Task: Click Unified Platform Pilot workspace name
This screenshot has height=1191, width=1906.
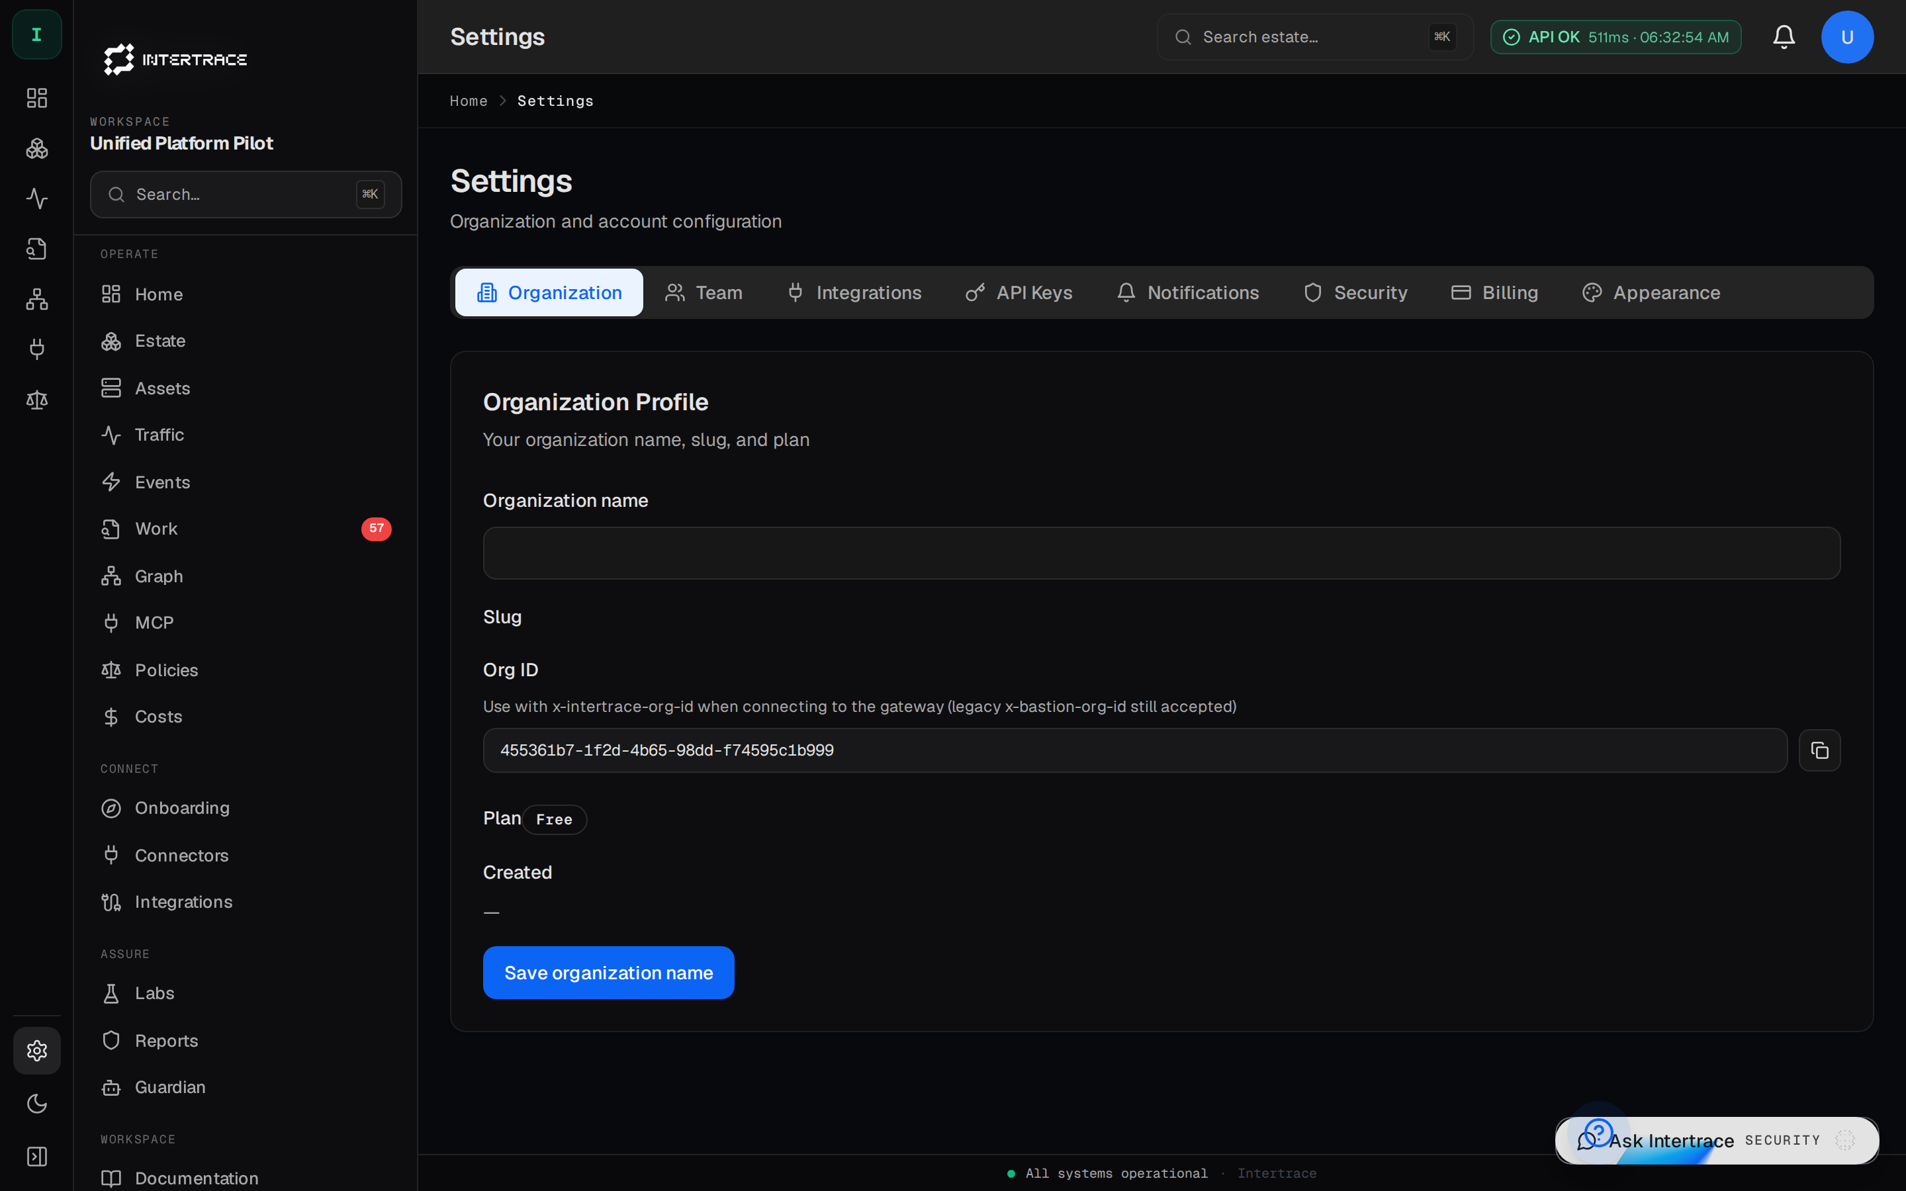Action: click(x=181, y=144)
